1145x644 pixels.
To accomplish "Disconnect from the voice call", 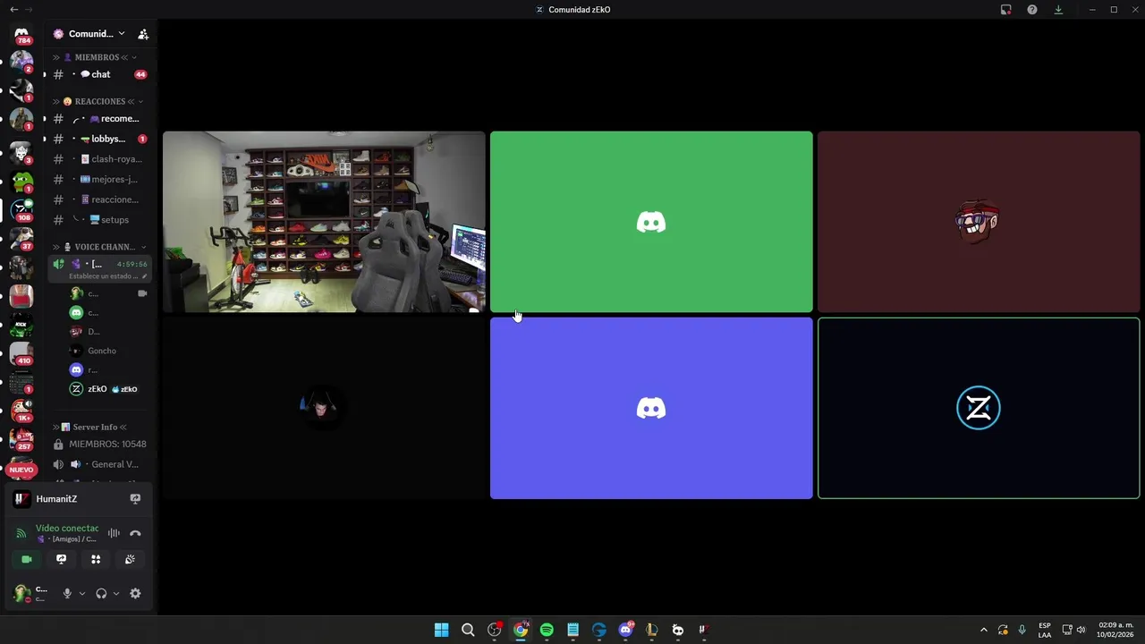I will point(135,533).
